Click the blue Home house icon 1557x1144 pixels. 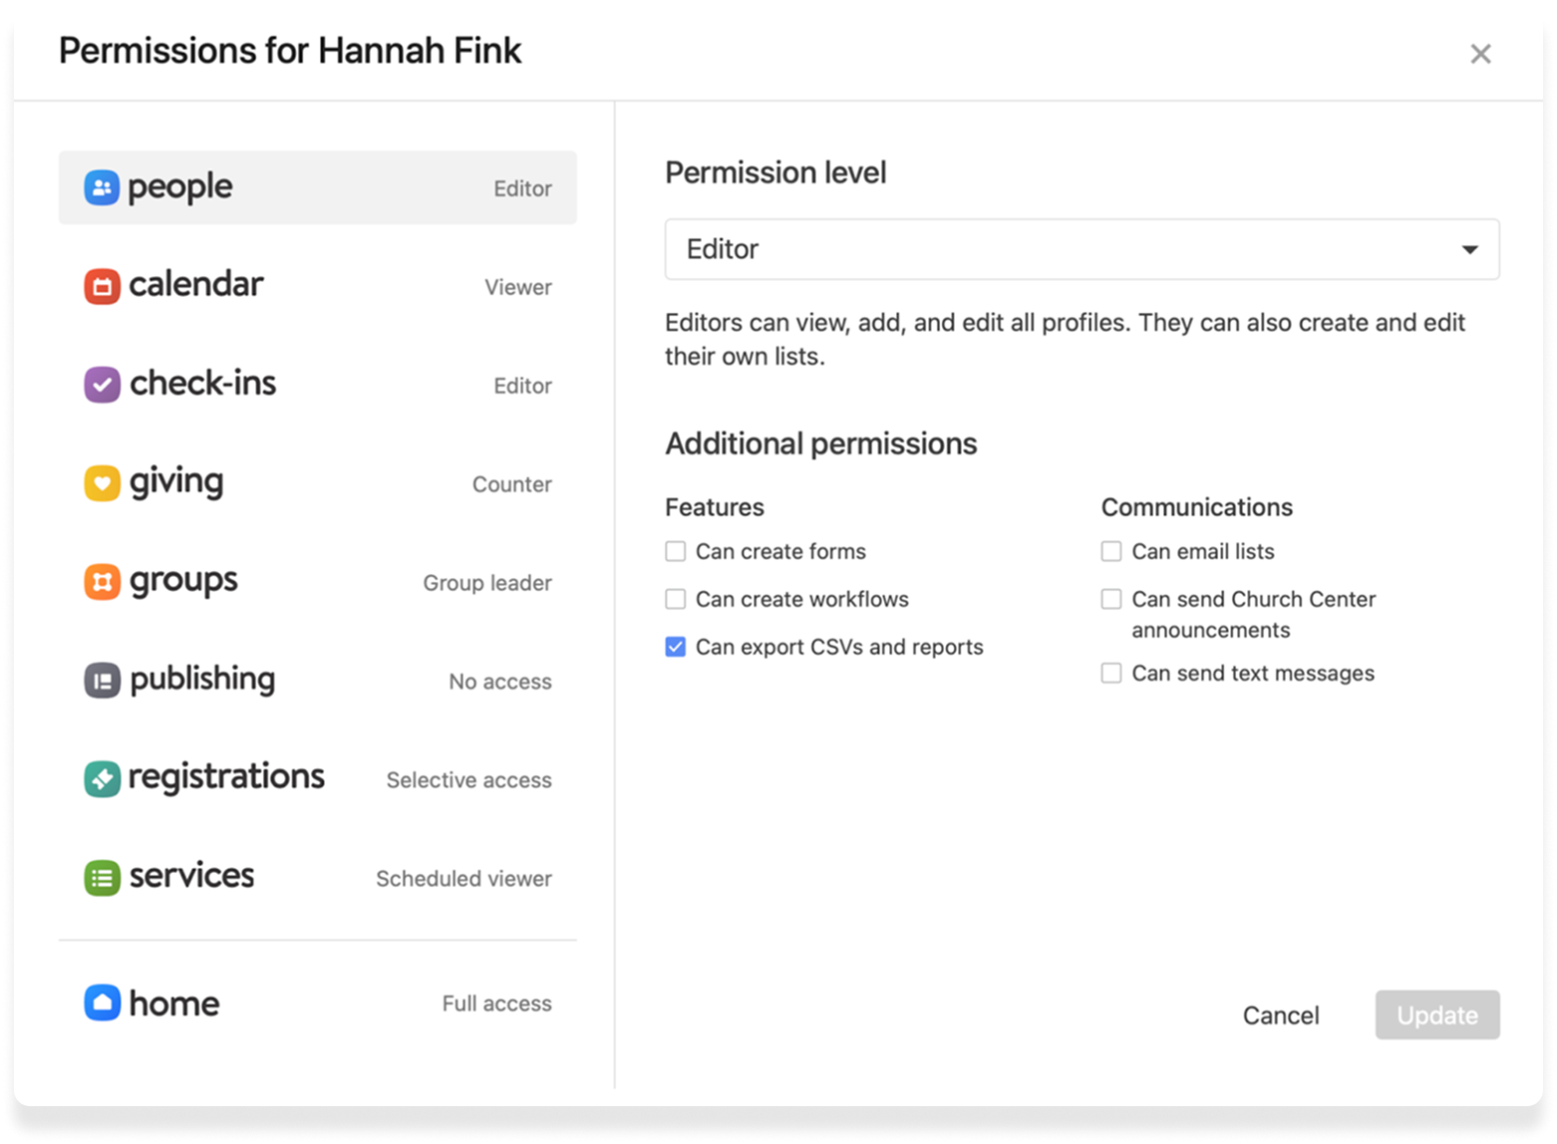(102, 1002)
